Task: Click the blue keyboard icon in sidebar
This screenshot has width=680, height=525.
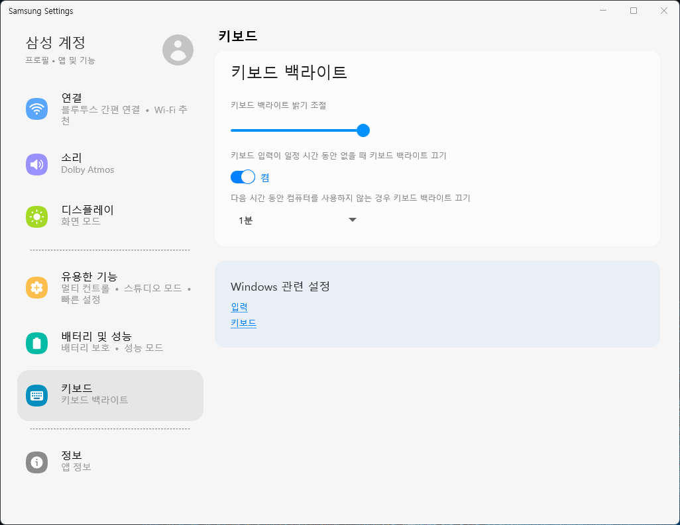Action: (36, 395)
